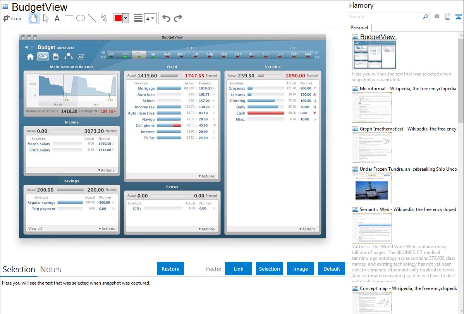Viewport: 464px width, 314px height.
Task: Open the BudgetView snapshot thumbnail
Action: click(x=374, y=55)
